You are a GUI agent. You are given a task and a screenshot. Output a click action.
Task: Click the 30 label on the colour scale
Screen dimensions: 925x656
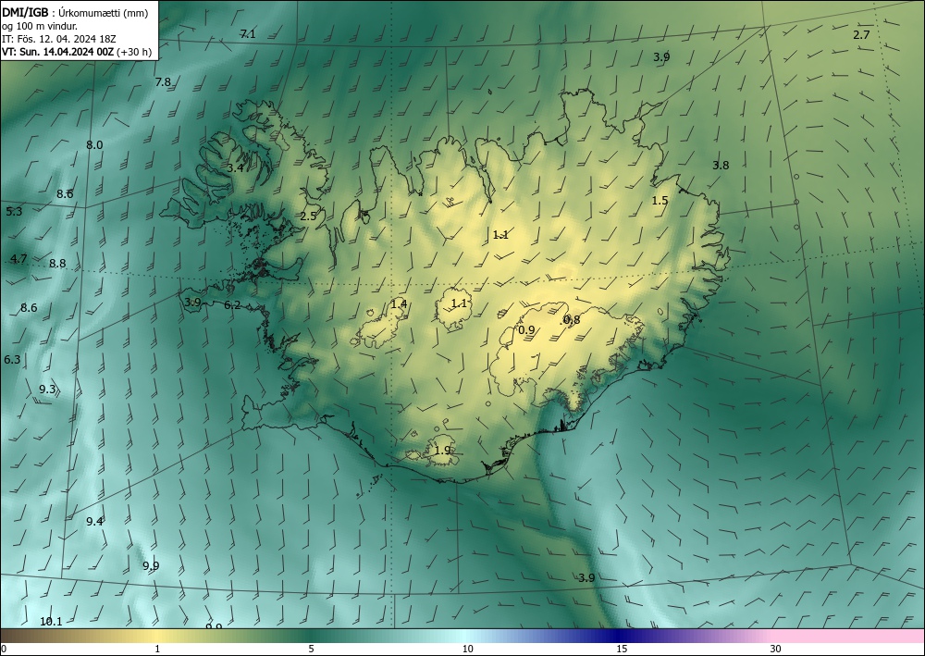[776, 650]
